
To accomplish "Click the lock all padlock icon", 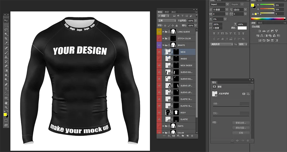I will pyautogui.click(x=177, y=26).
